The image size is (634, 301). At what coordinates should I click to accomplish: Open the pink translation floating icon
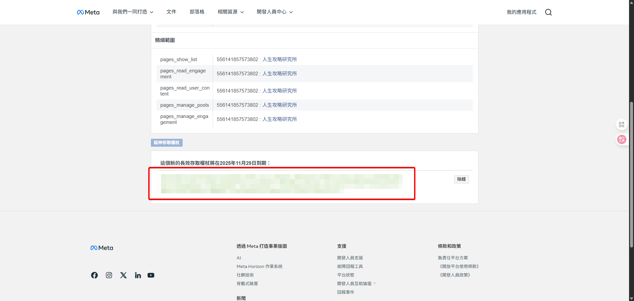pos(622,139)
